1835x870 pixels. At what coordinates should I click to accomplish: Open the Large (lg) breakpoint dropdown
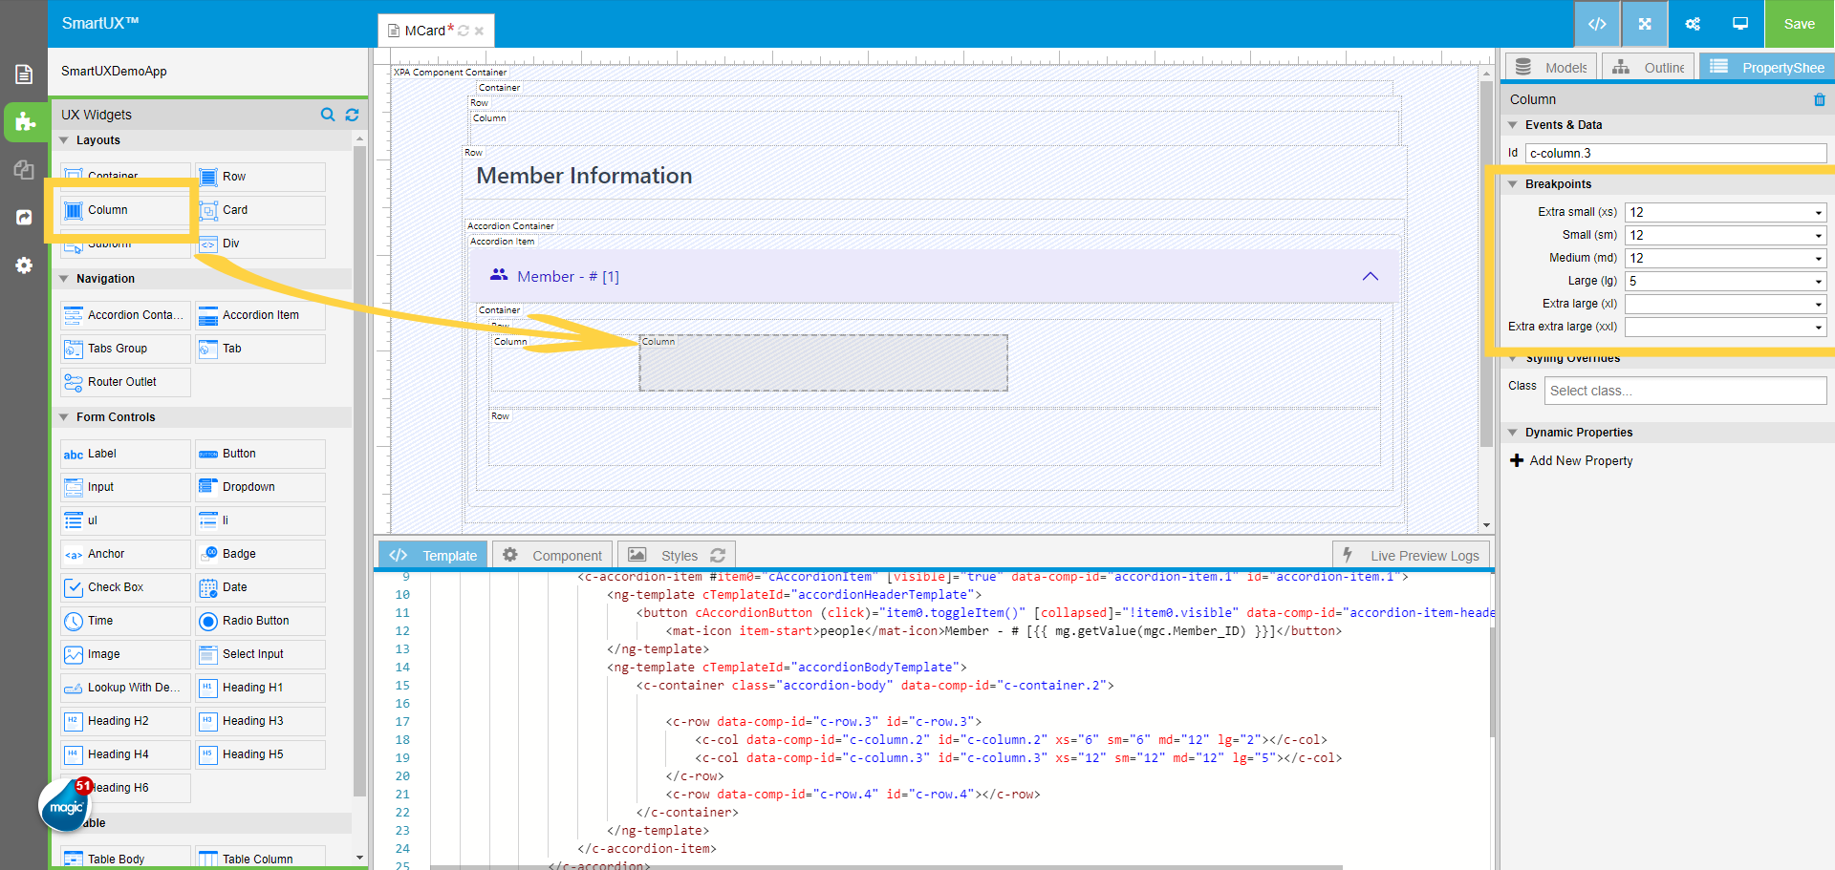click(x=1725, y=281)
